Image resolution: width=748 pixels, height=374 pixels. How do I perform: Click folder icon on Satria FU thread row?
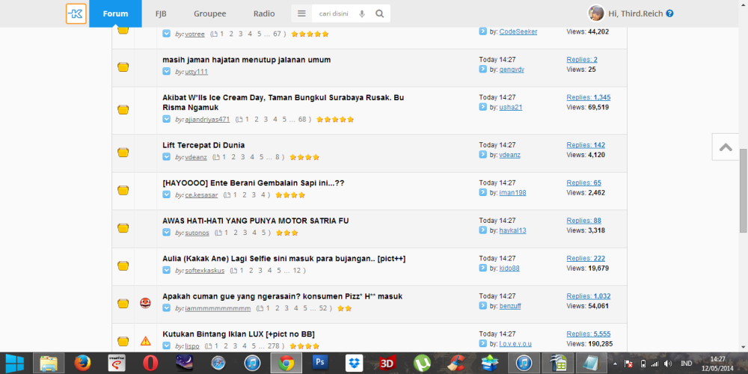123,228
